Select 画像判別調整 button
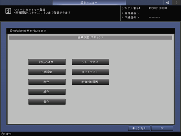 coord(91,82)
